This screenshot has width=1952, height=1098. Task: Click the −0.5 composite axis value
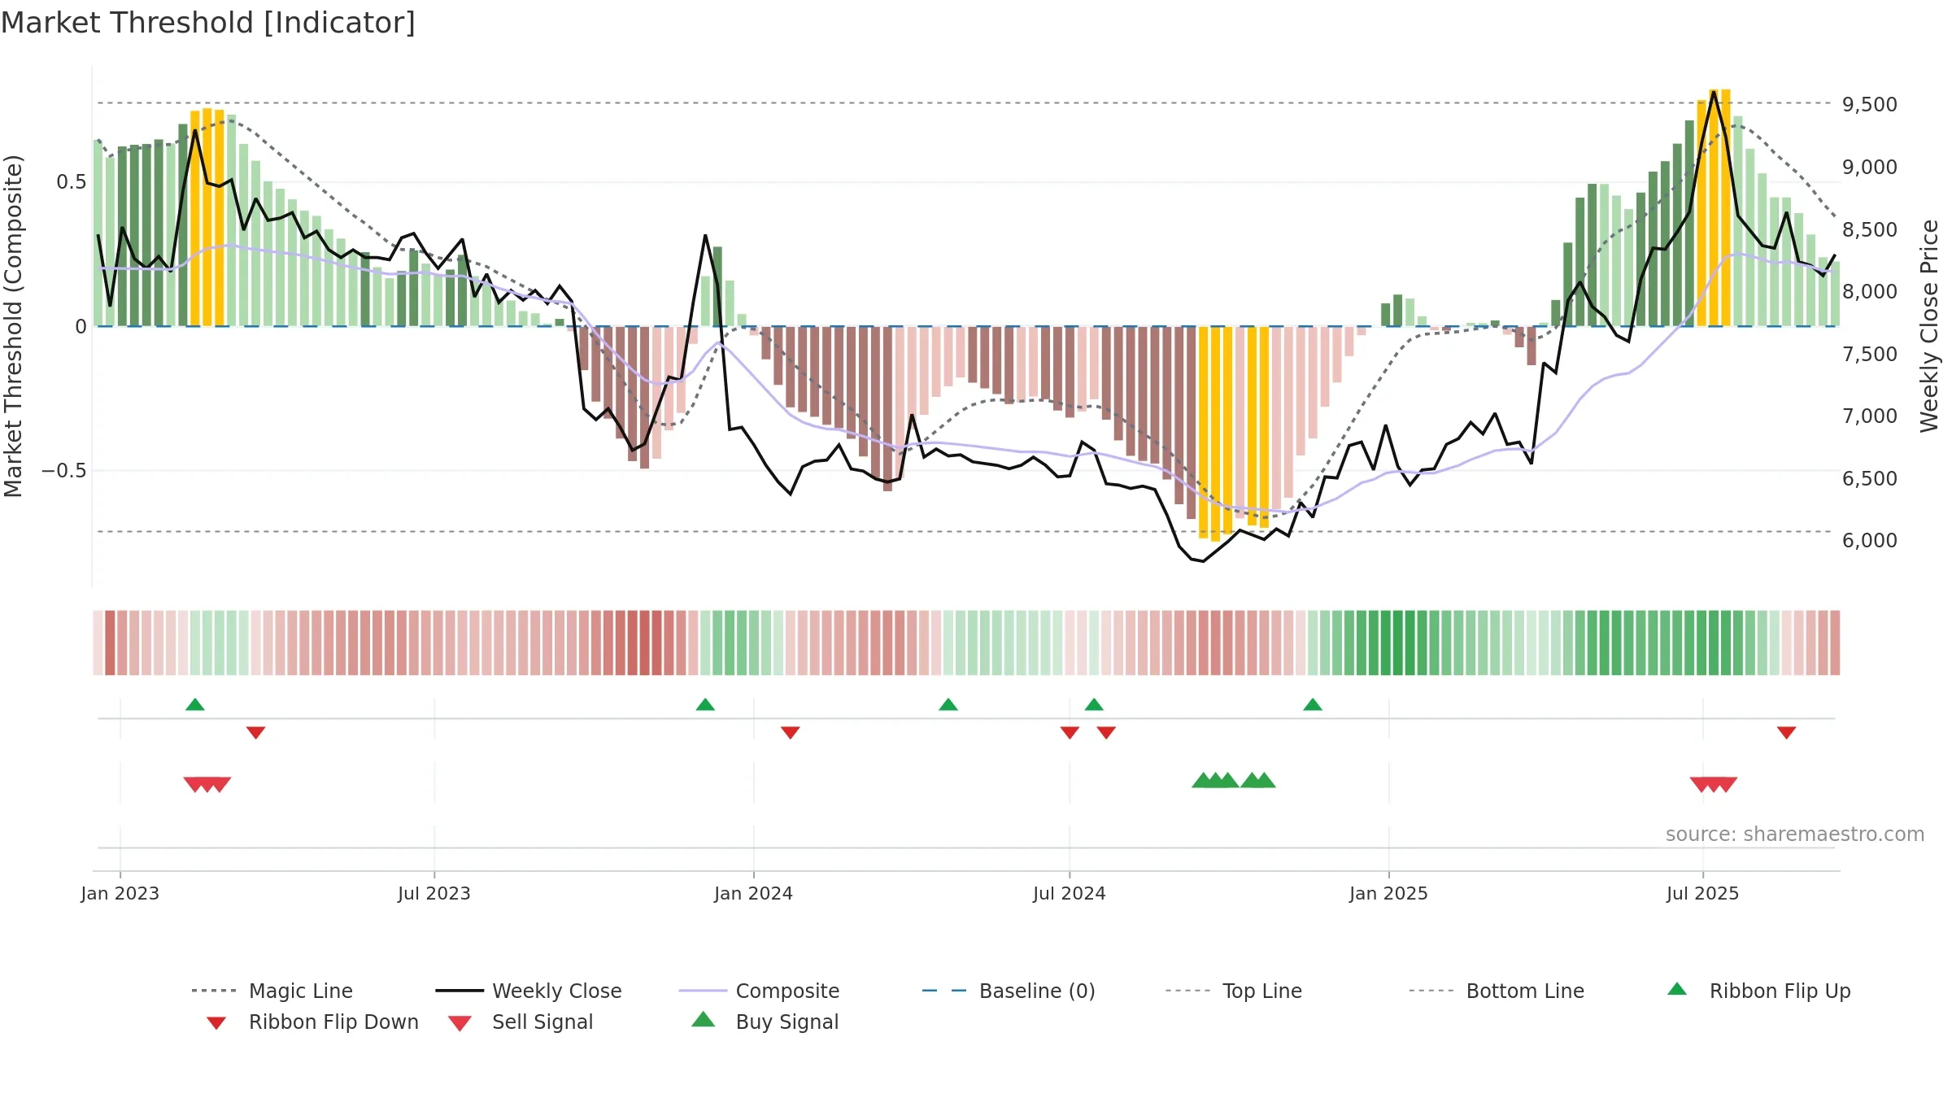coord(64,470)
